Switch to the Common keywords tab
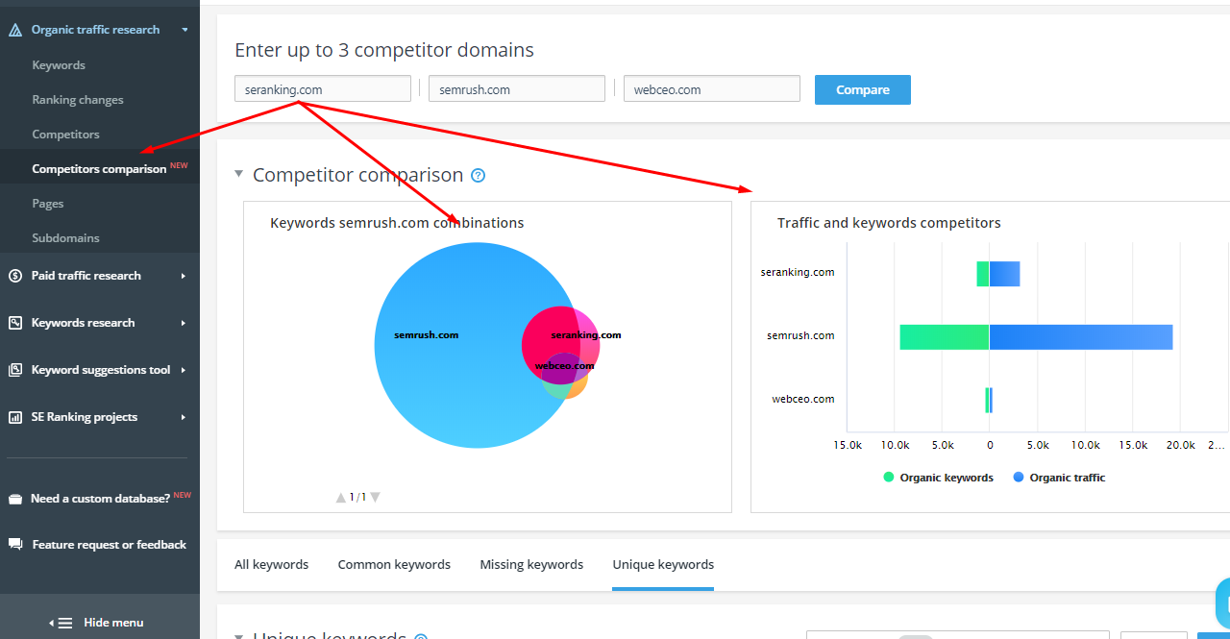This screenshot has height=639, width=1230. coord(394,564)
